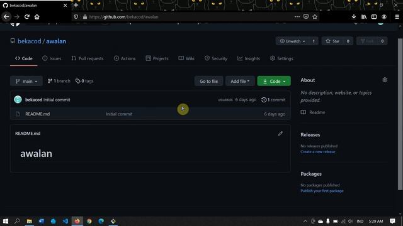This screenshot has height=226, width=403.
Task: Open the Insights tab
Action: [249, 58]
